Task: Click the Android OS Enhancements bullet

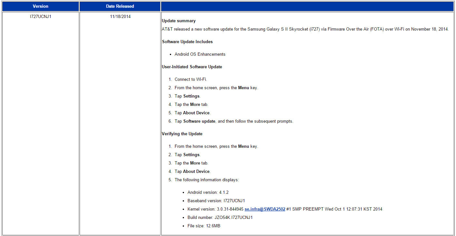Action: (200, 54)
